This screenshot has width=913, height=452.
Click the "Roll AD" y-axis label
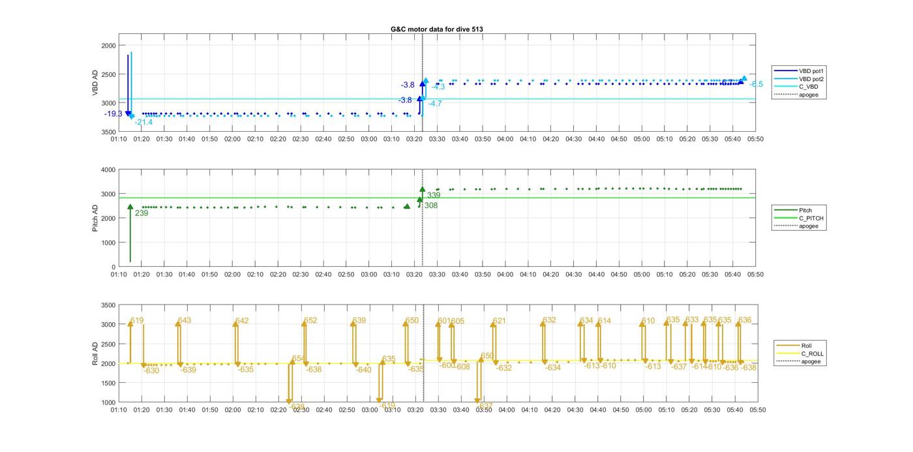click(x=95, y=353)
